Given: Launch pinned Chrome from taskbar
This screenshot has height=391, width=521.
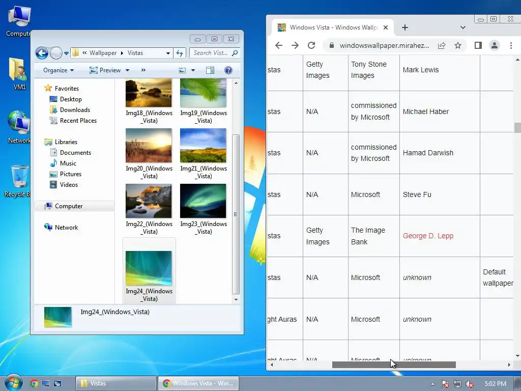Looking at the screenshot, I should [x=34, y=383].
